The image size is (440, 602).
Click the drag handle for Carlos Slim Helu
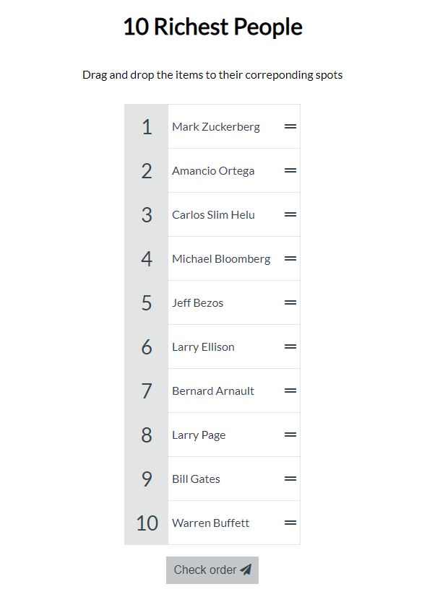(x=290, y=214)
